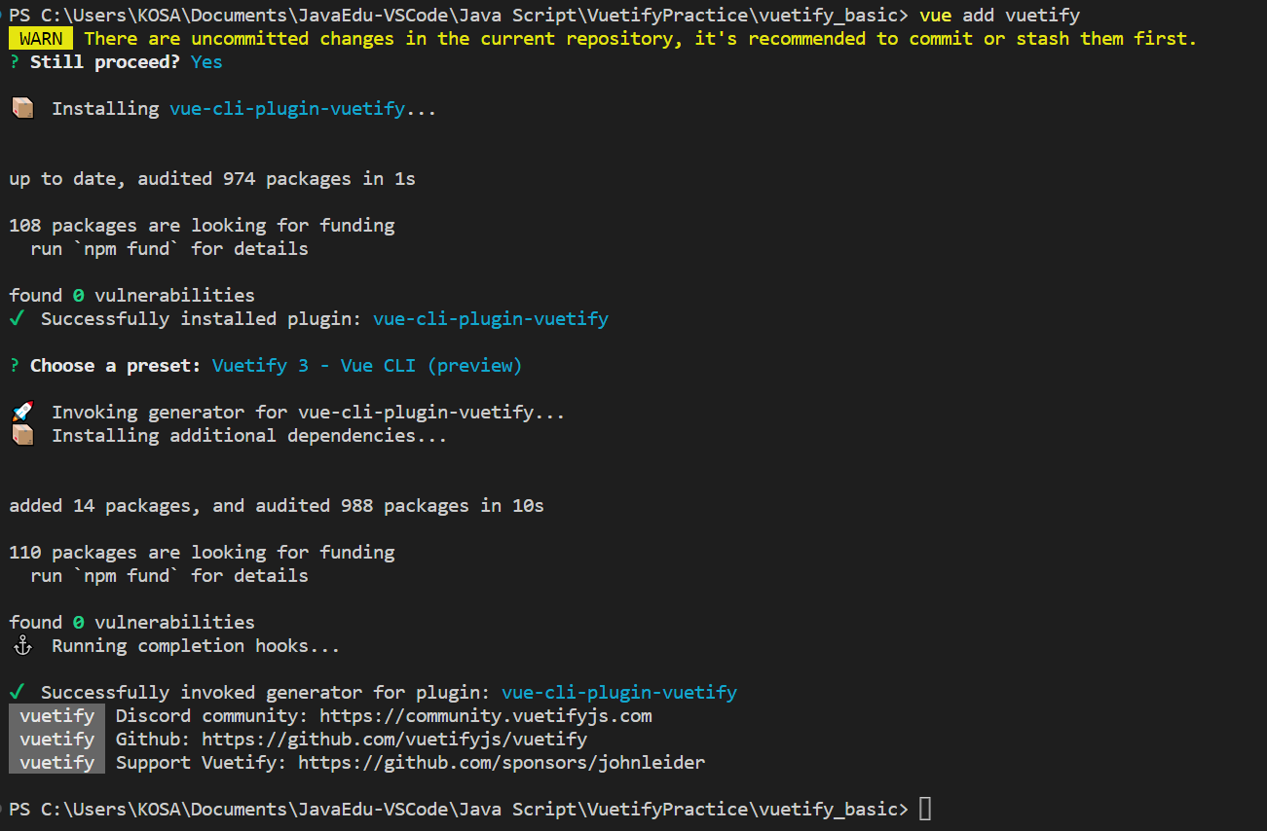
Task: Open the sponsors link github.com/sponsors/johnleider
Action: coord(502,763)
